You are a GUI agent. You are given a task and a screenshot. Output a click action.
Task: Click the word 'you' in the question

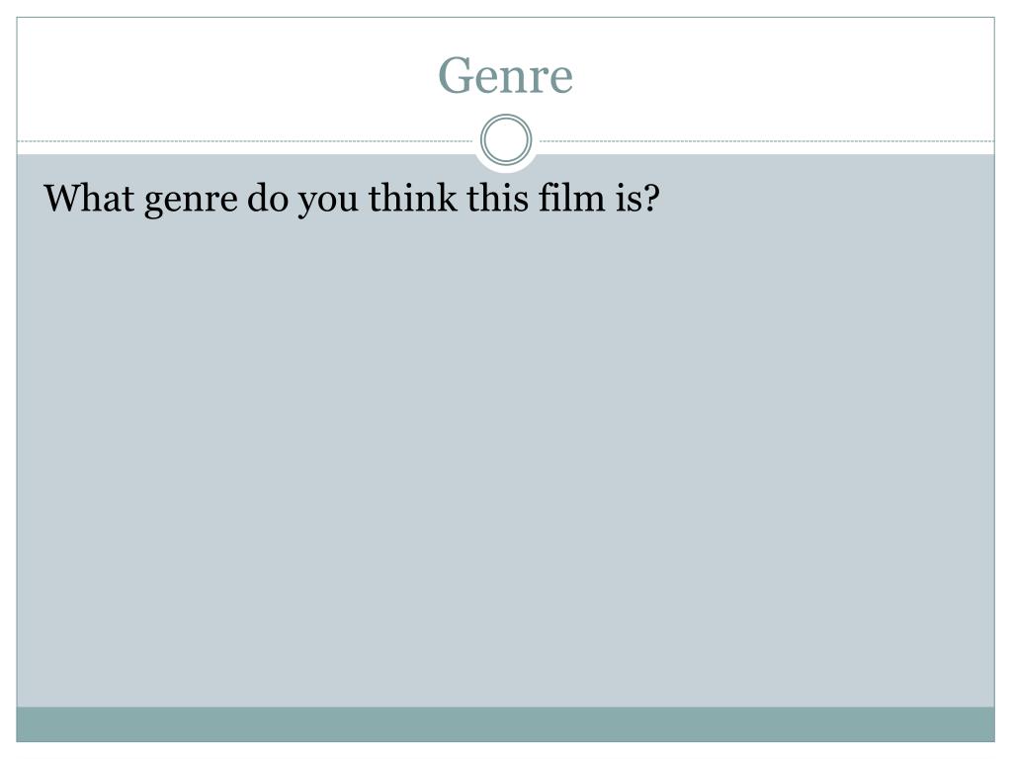(x=327, y=202)
